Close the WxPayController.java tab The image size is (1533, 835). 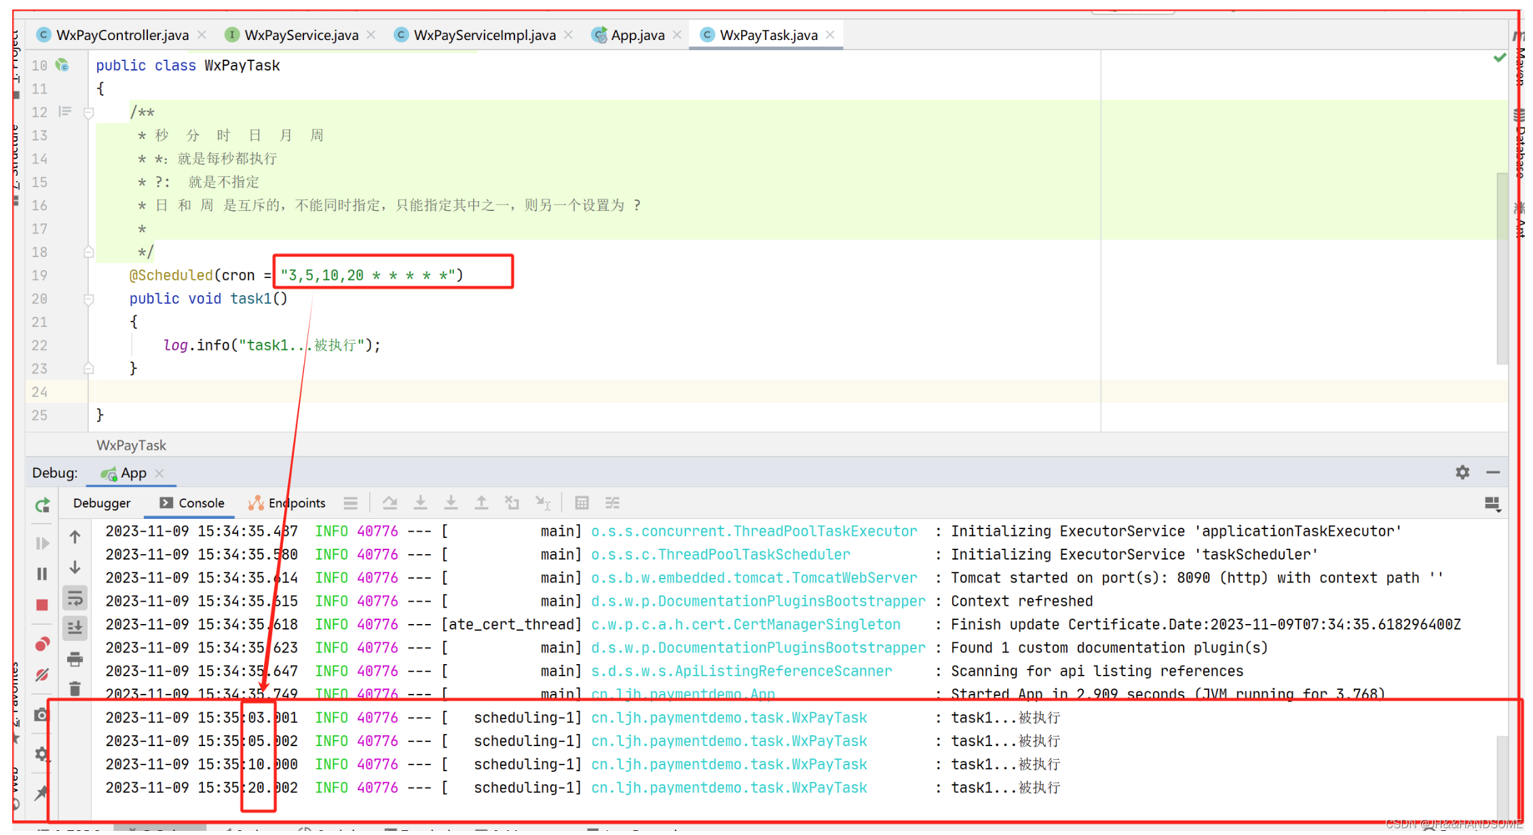point(202,35)
